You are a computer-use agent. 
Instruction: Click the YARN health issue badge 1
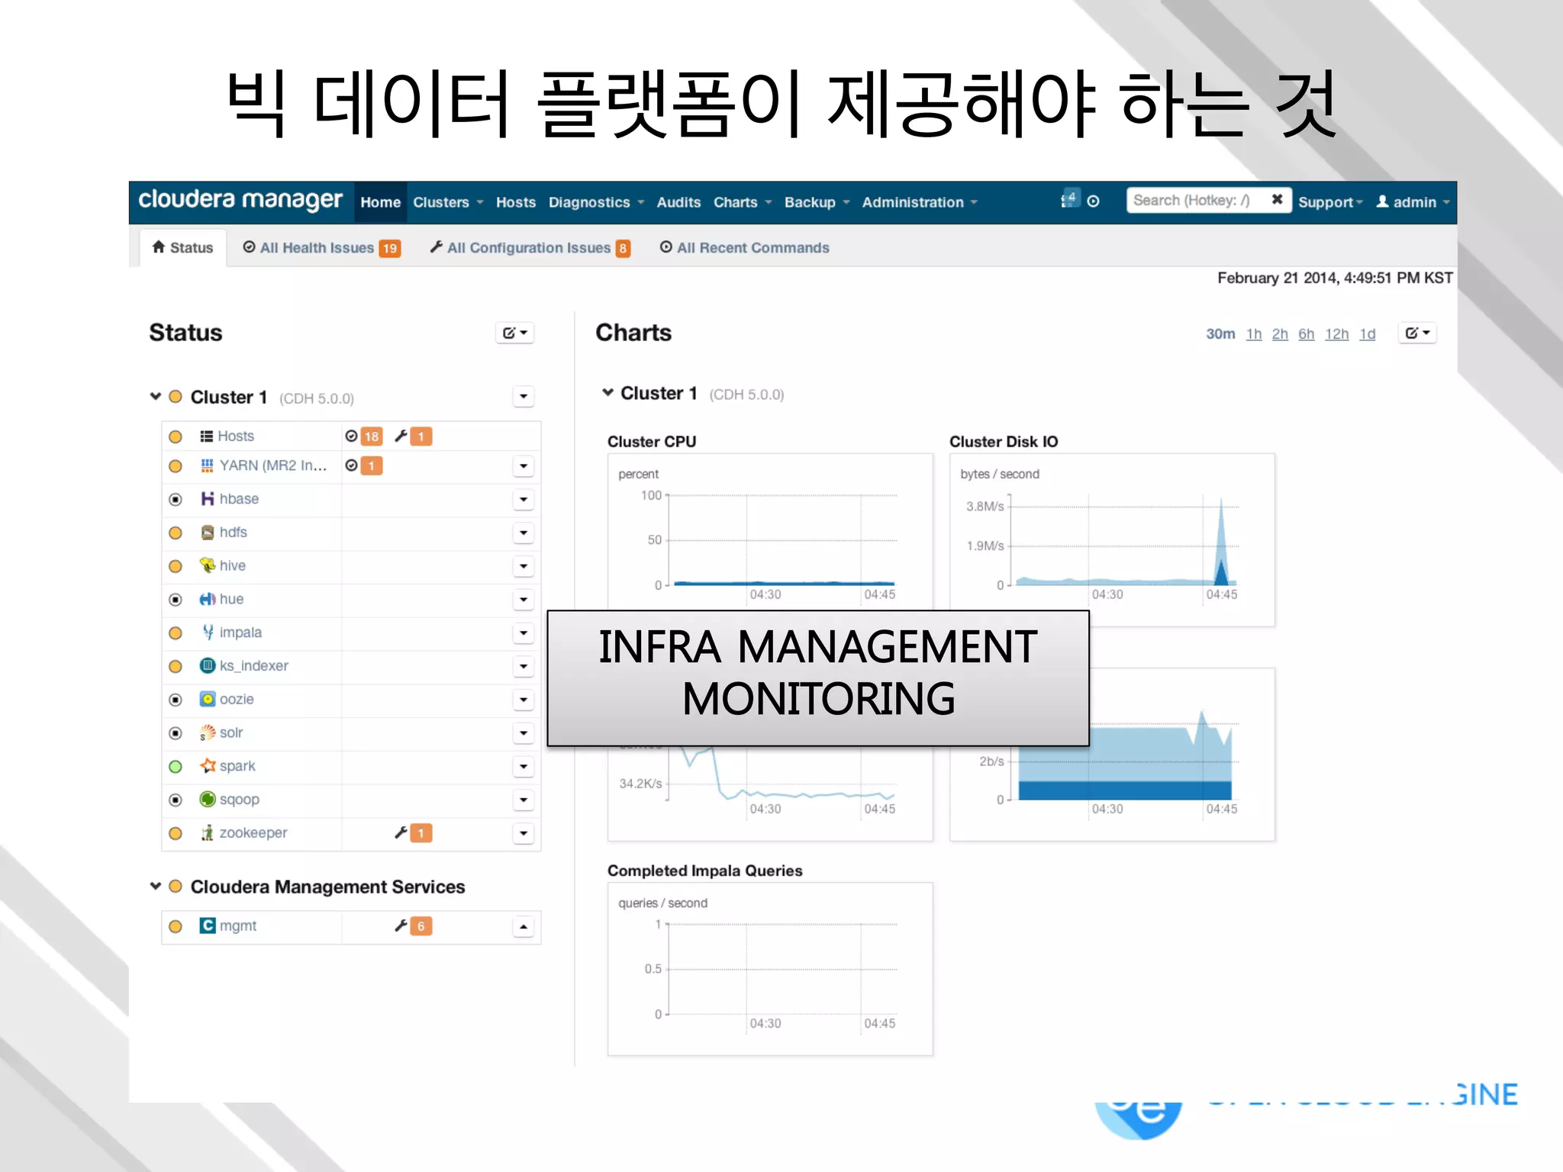pyautogui.click(x=372, y=465)
